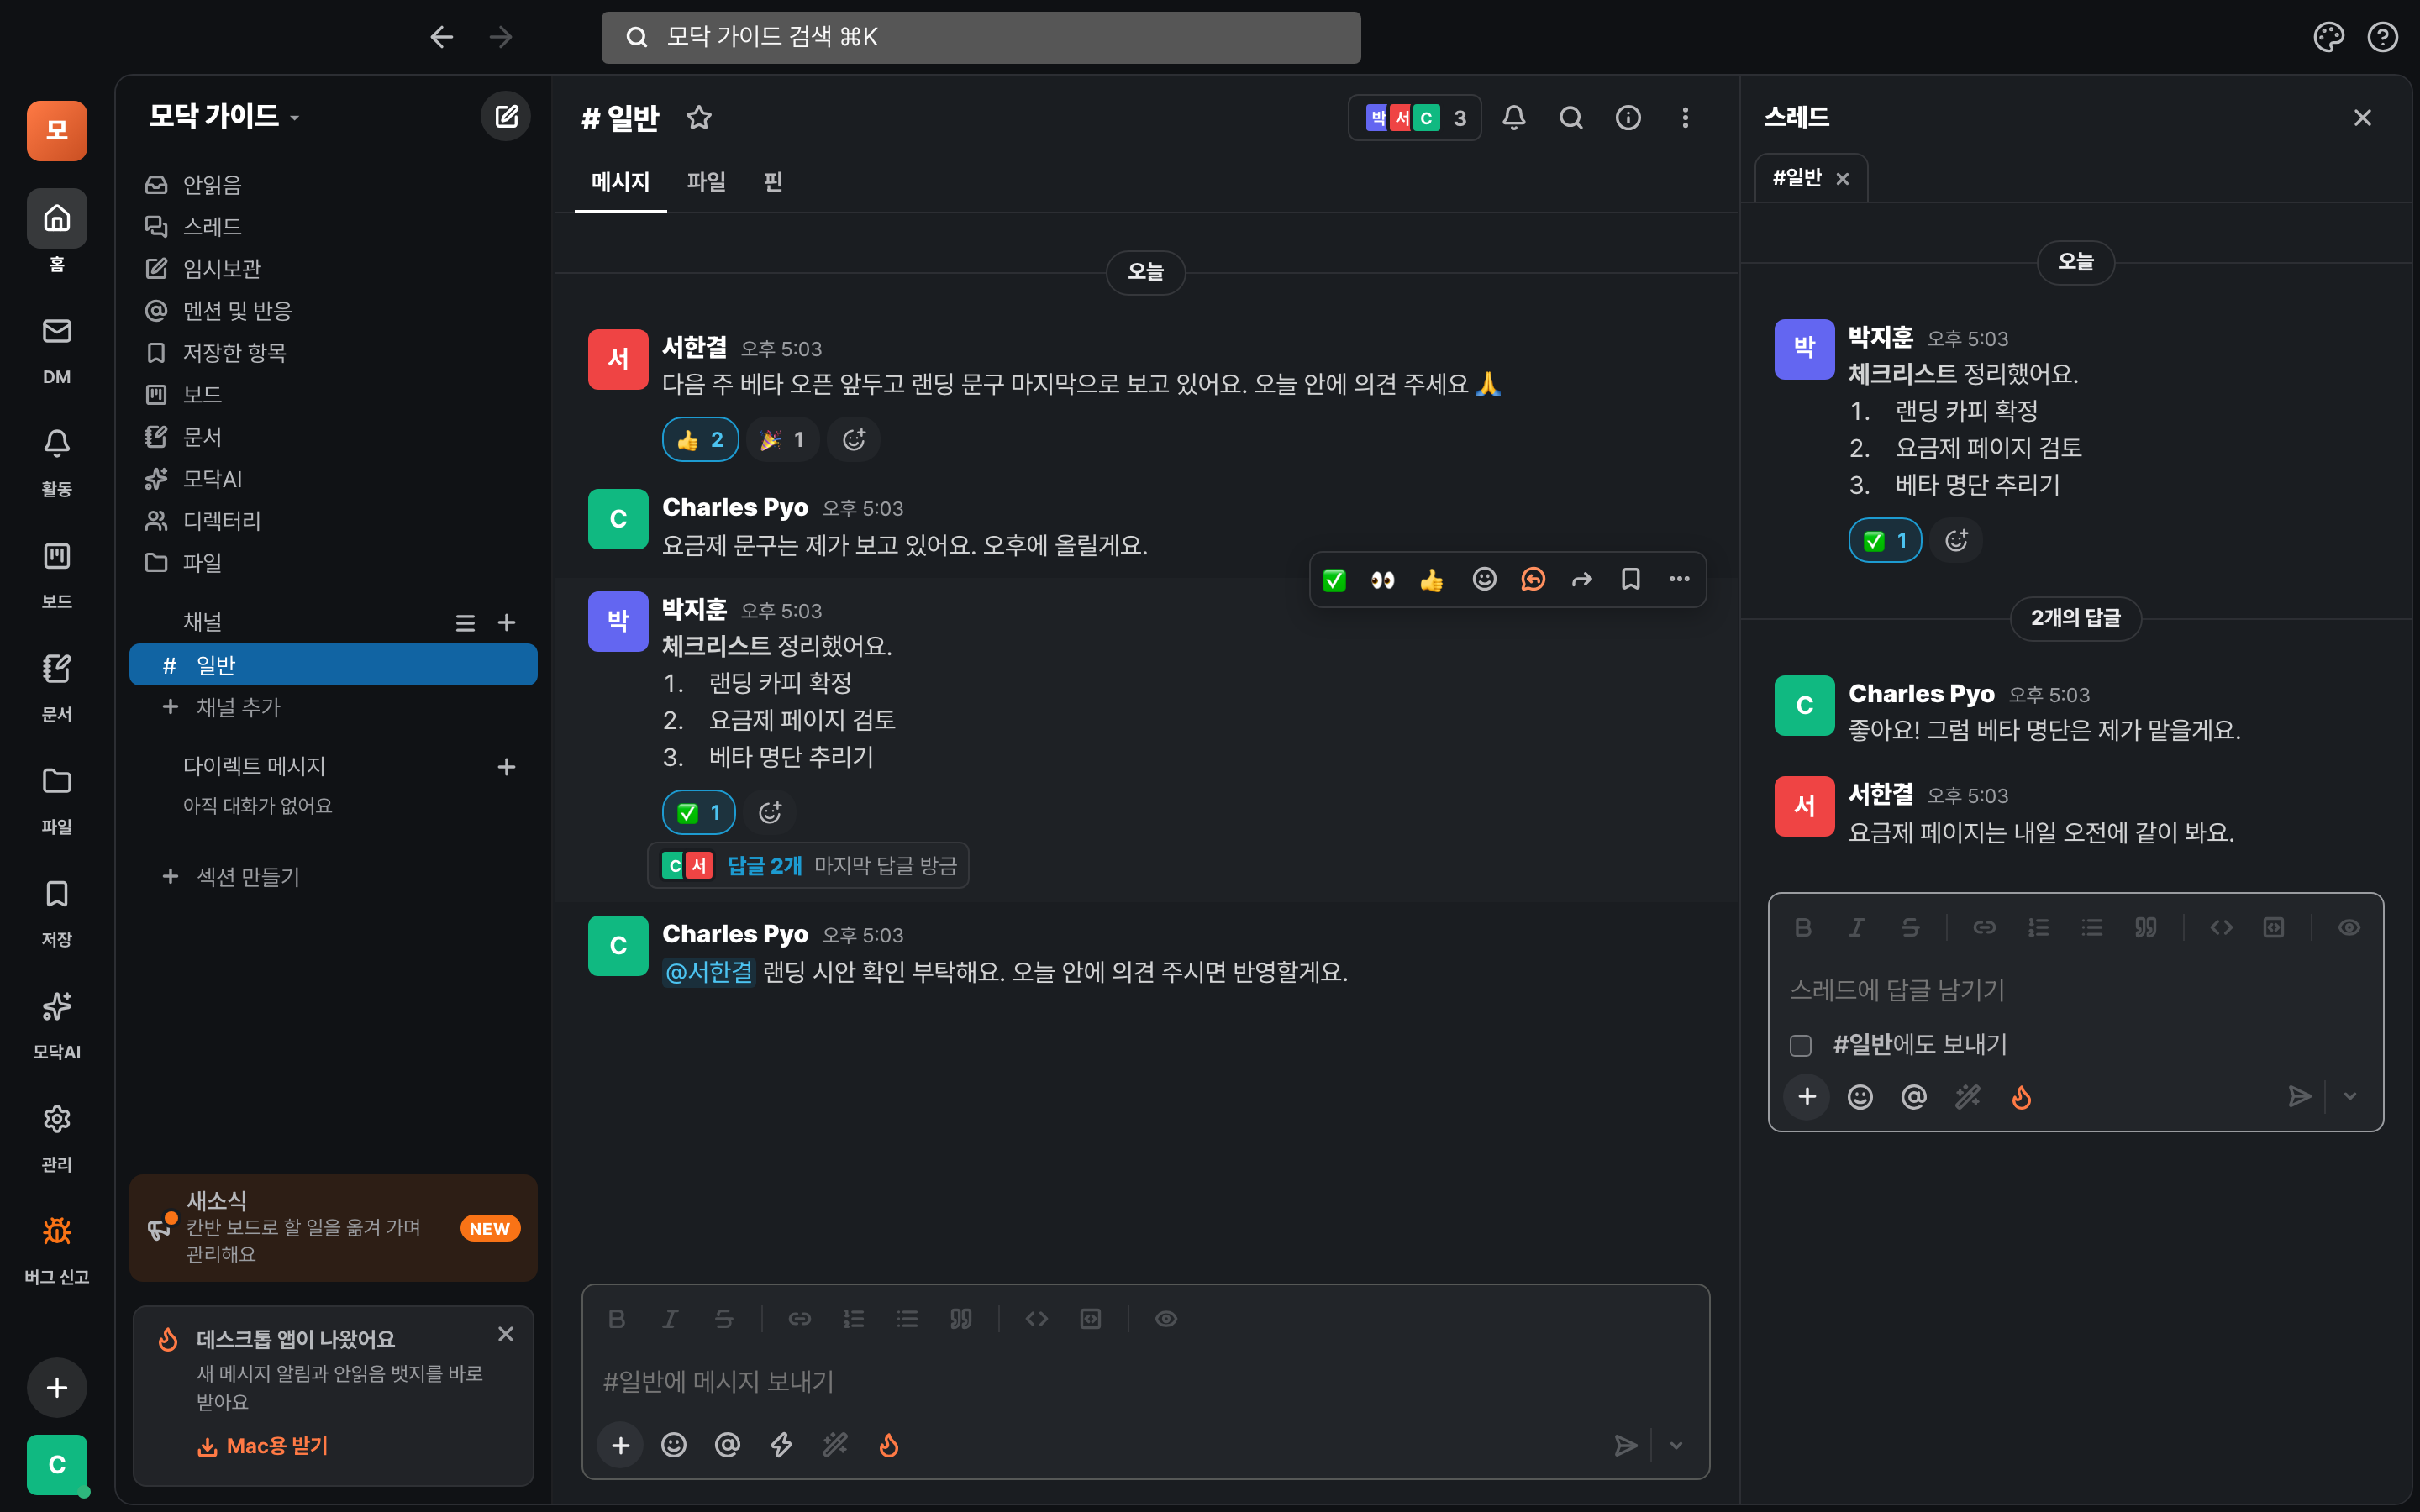Open 활동 in the left rail
This screenshot has height=1512, width=2420.
tap(57, 461)
